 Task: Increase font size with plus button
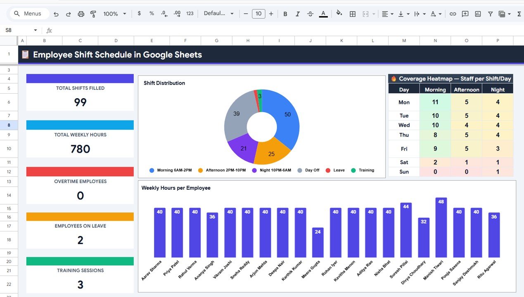click(x=271, y=14)
